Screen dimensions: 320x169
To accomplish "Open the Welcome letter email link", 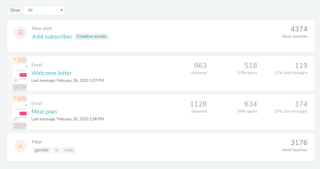I will coord(52,73).
